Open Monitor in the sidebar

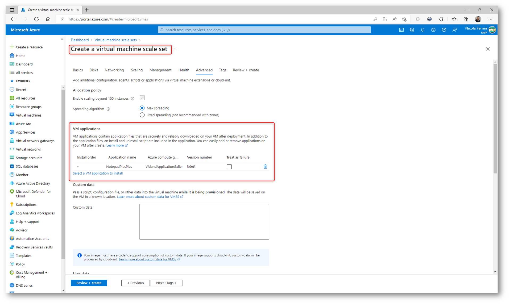22,175
